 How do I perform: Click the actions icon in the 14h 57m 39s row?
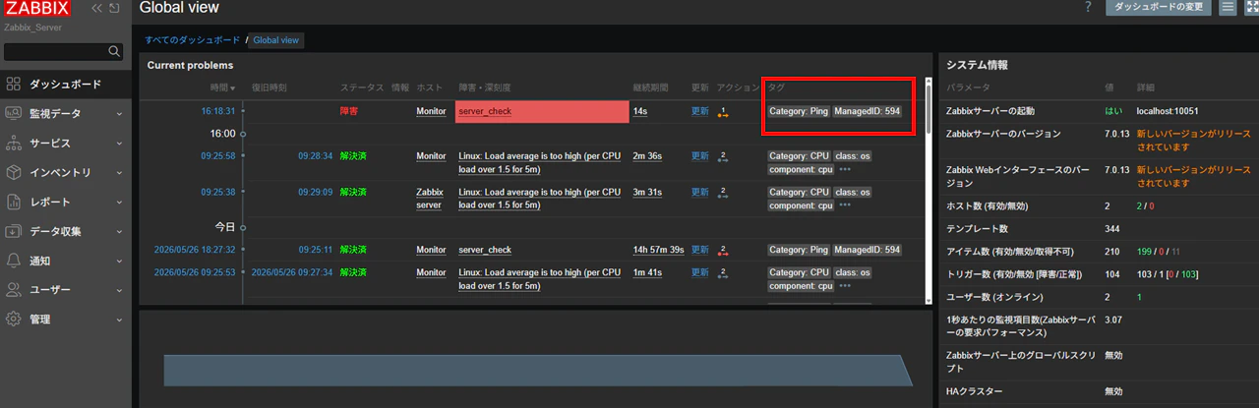[722, 252]
